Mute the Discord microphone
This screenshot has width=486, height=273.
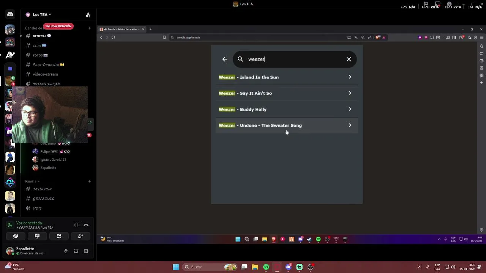(x=66, y=251)
